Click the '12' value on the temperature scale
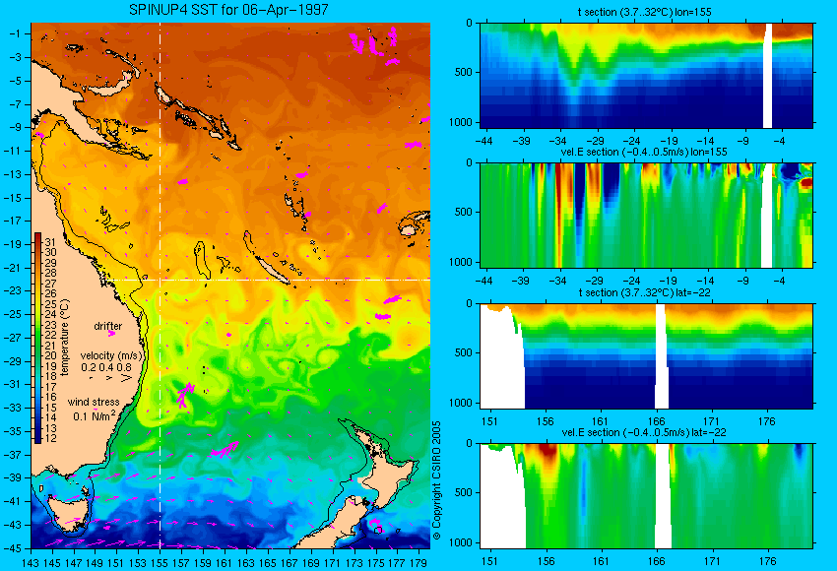This screenshot has height=571, width=837. click(x=50, y=438)
